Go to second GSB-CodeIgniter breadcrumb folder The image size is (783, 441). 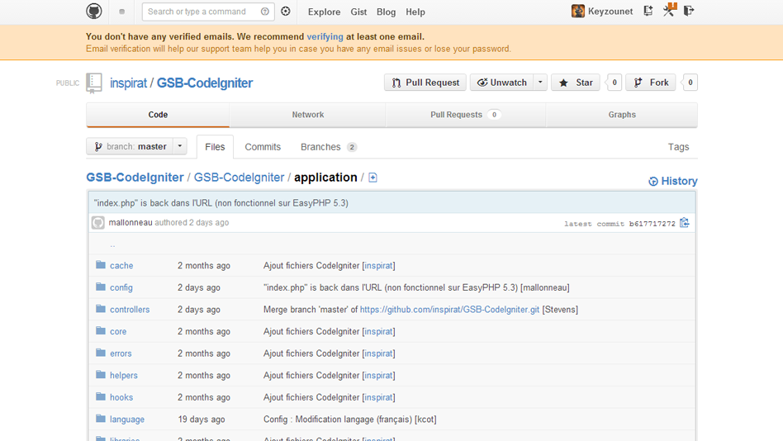tap(239, 178)
